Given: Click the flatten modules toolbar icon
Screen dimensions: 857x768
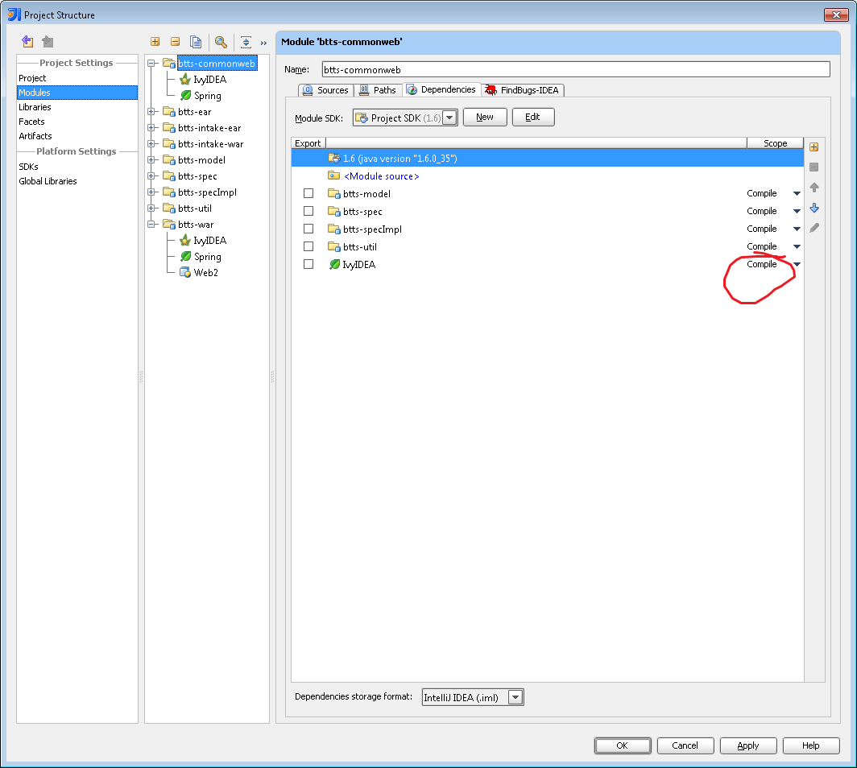Looking at the screenshot, I should (x=246, y=42).
